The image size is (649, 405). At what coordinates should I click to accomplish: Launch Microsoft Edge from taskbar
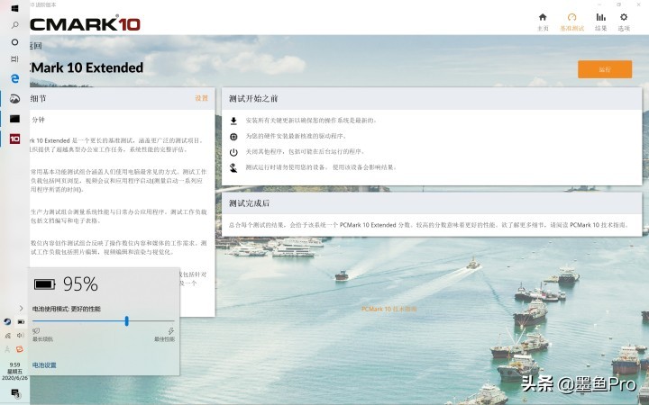click(14, 78)
